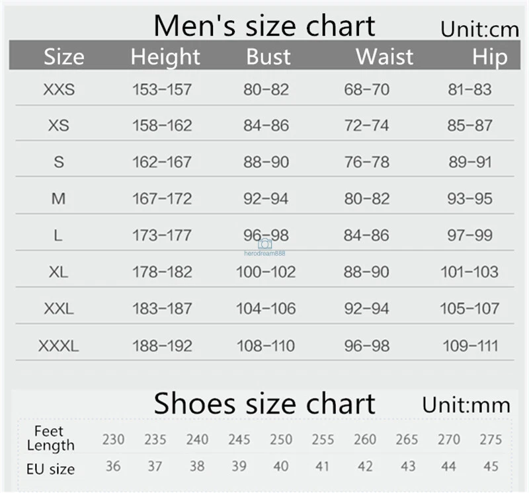The width and height of the screenshot is (529, 493).
Task: Click height value 167-172 for size M
Action: click(162, 199)
